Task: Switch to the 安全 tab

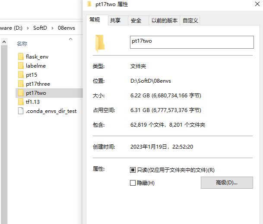Action: 138,21
